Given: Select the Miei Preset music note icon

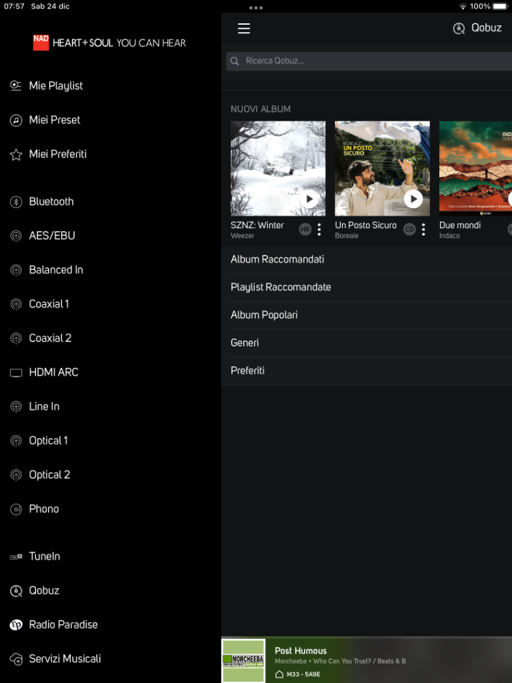Looking at the screenshot, I should tap(16, 120).
